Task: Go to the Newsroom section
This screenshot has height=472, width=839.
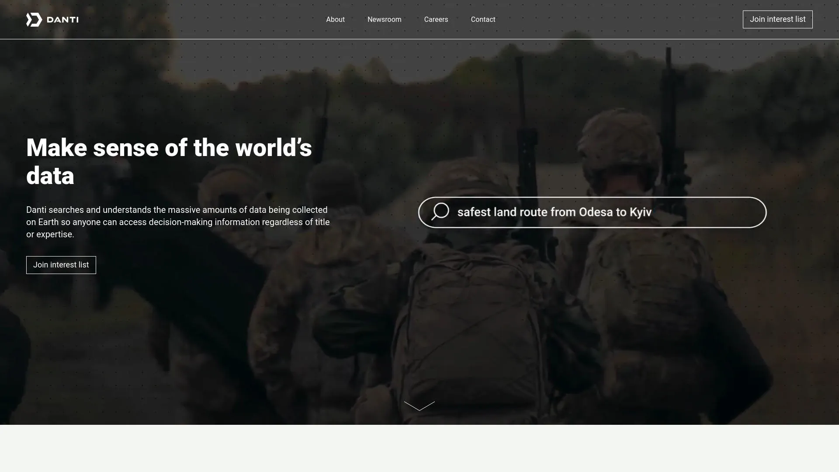Action: click(384, 20)
